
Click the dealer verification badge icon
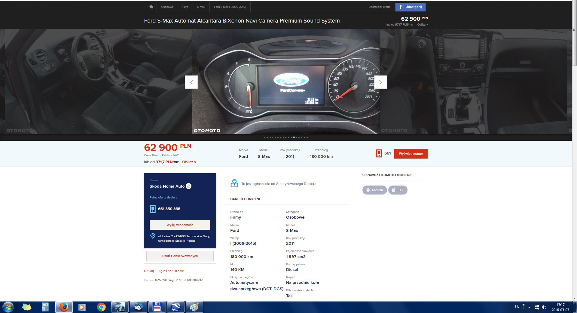tap(189, 186)
